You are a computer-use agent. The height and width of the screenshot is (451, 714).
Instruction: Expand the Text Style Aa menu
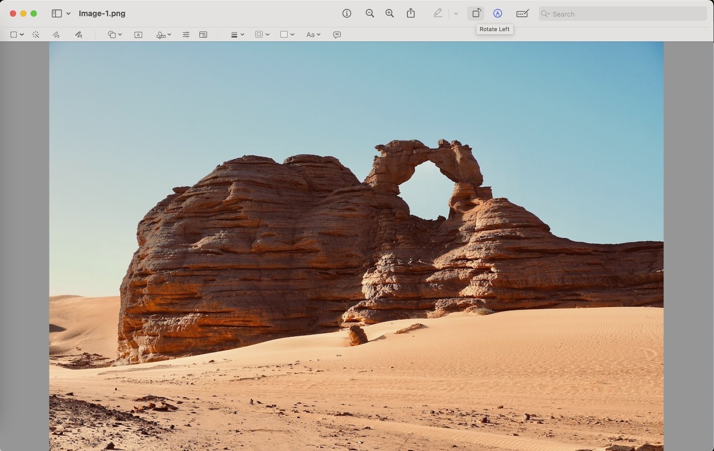click(x=313, y=35)
